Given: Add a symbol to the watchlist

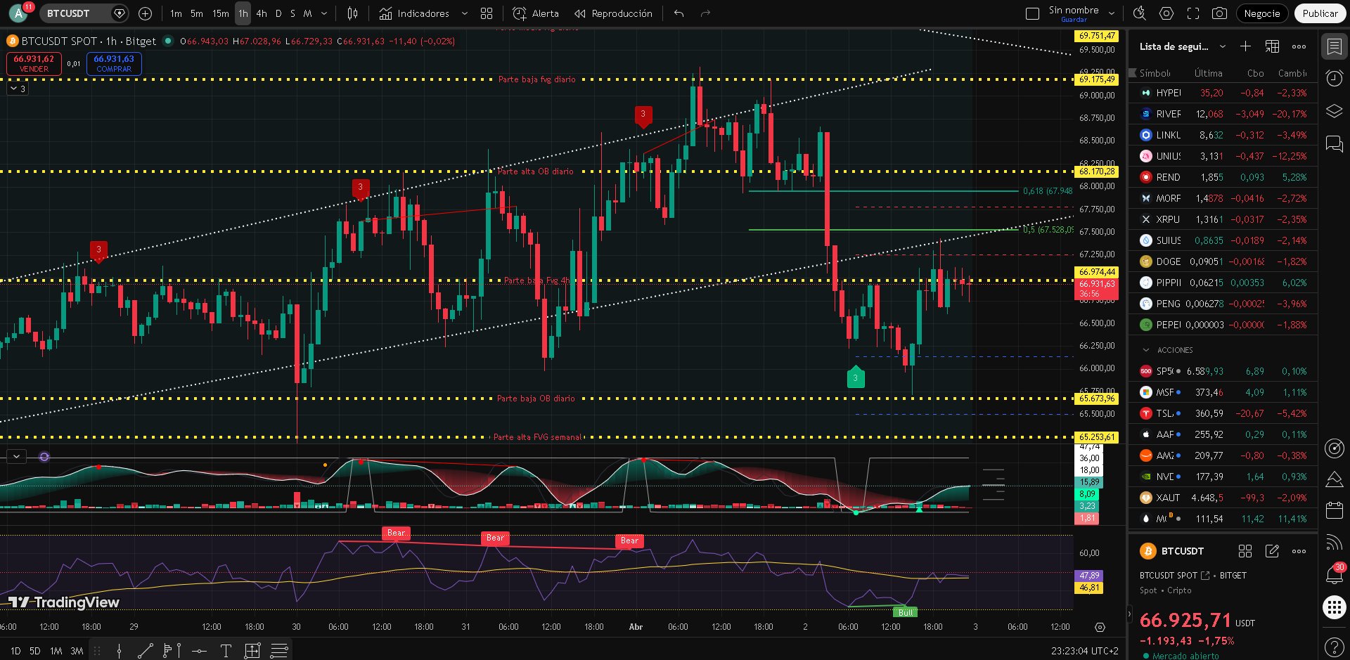Looking at the screenshot, I should (1245, 46).
